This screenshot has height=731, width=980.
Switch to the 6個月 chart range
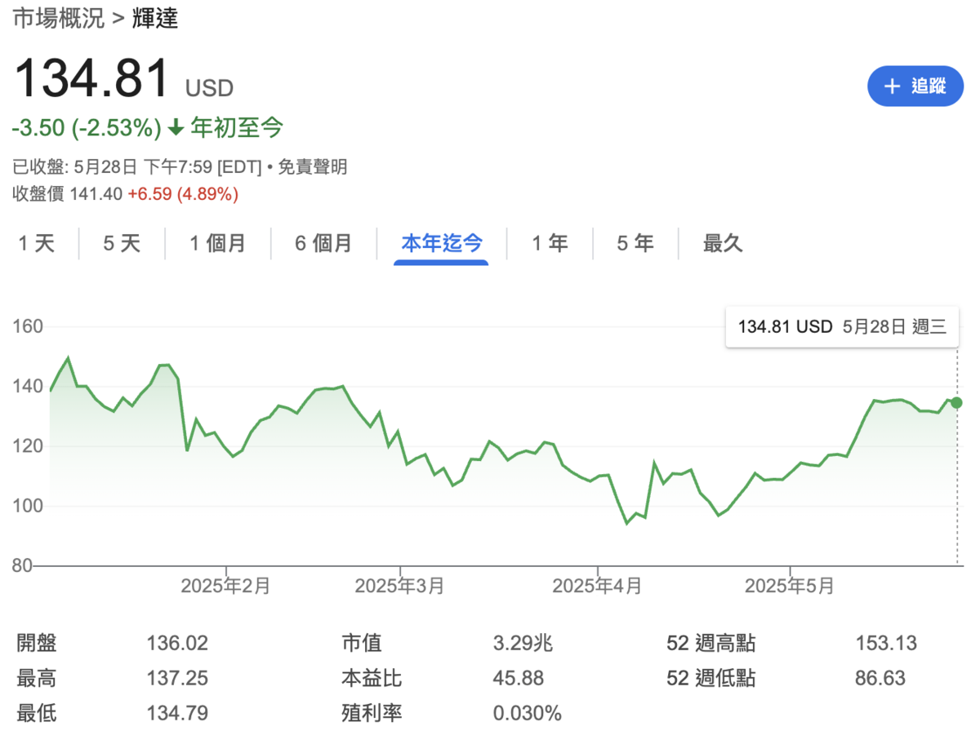point(323,243)
